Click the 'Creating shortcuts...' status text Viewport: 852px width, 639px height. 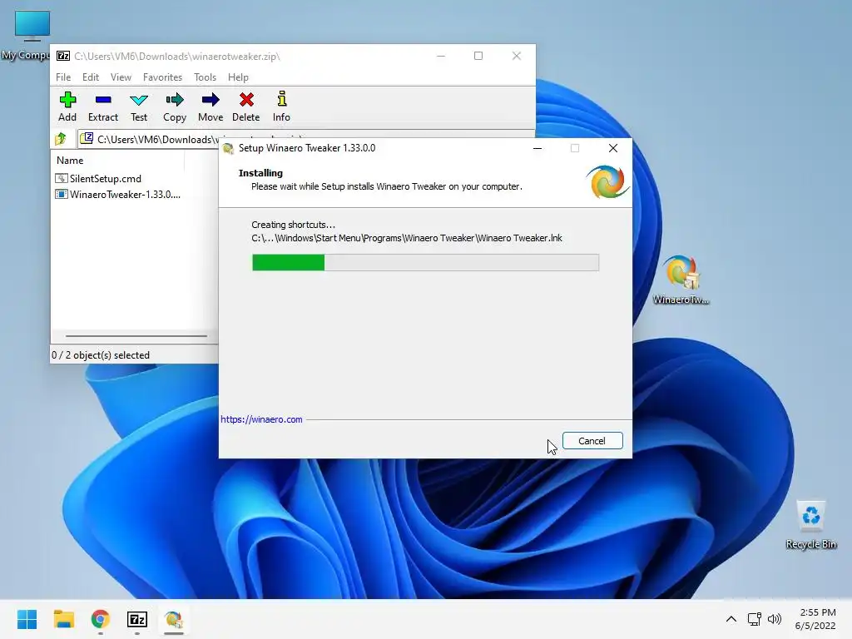tap(294, 225)
